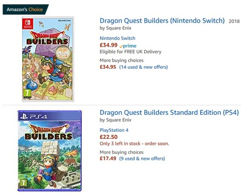
Task: Click the PS4 game cover image
Action: [x=50, y=151]
